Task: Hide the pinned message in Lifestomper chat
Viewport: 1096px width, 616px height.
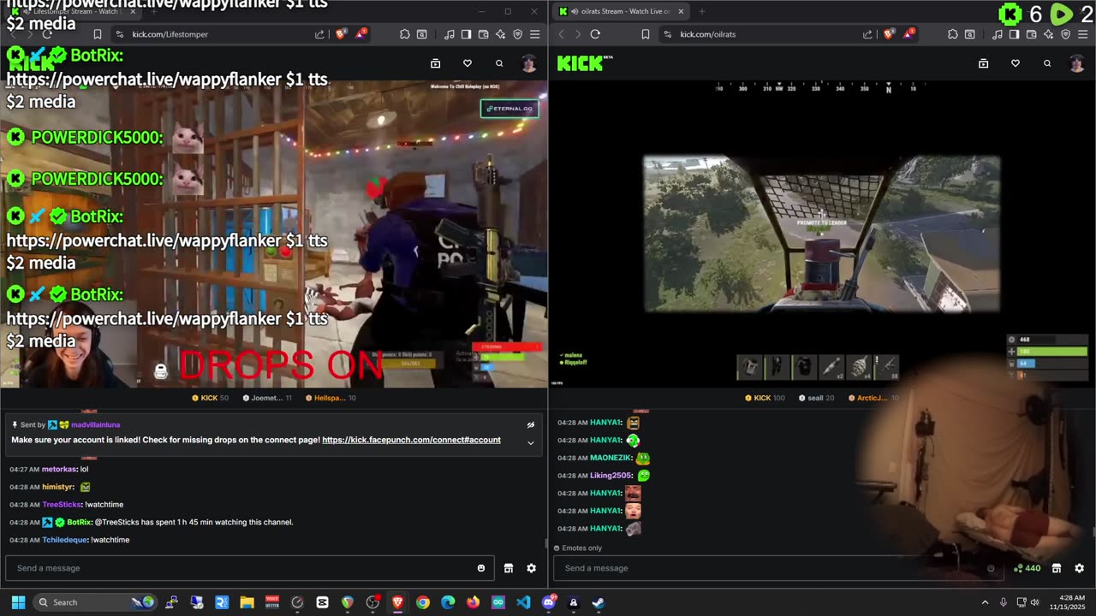Action: click(531, 424)
